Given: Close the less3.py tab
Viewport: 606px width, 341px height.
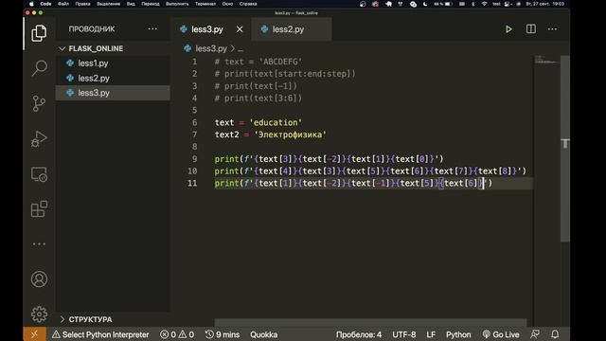Looking at the screenshot, I should [x=240, y=29].
